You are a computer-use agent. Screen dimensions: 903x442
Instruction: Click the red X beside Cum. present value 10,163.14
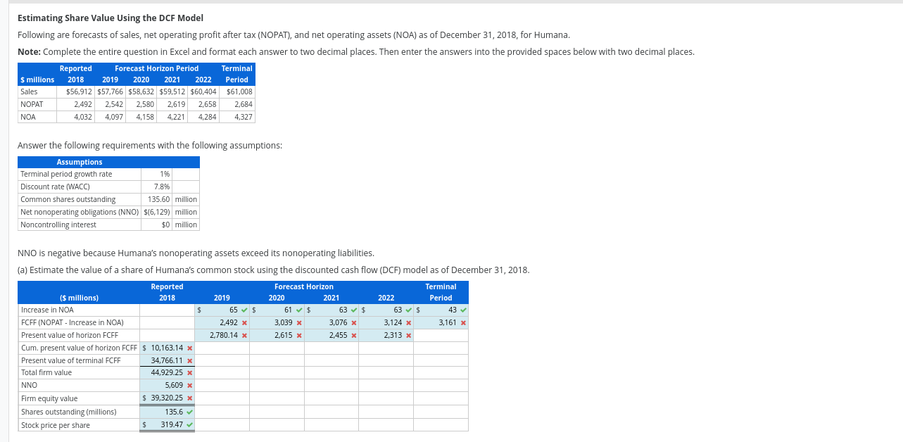coord(189,347)
